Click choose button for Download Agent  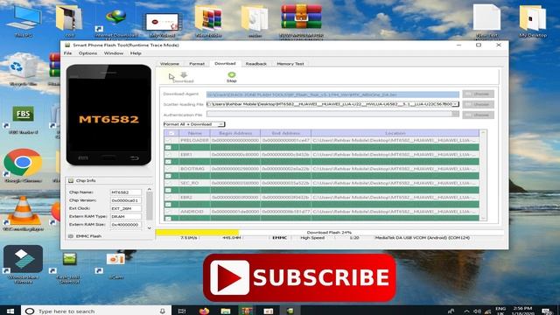click(479, 94)
